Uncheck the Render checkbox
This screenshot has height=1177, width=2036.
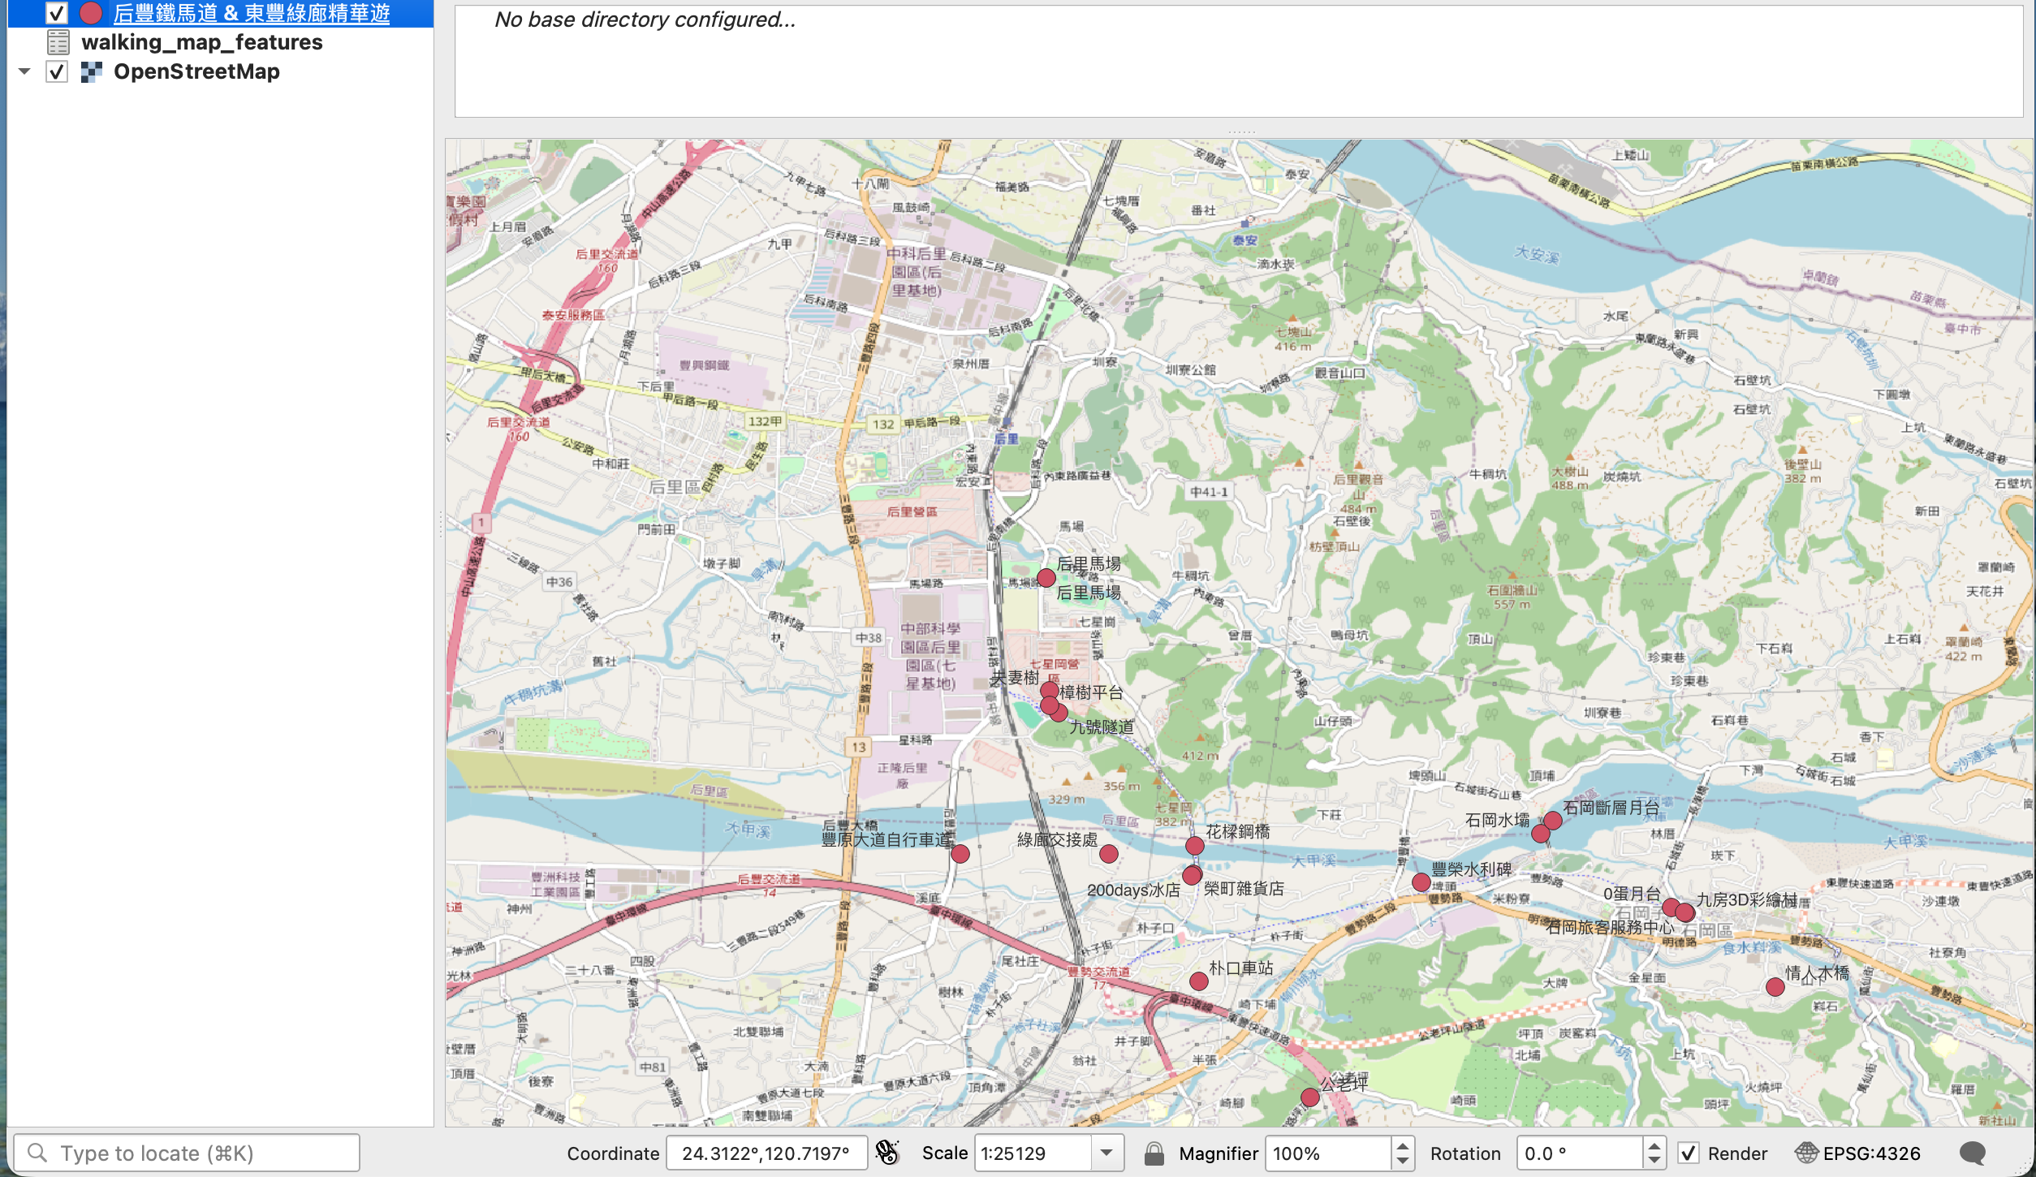point(1690,1153)
